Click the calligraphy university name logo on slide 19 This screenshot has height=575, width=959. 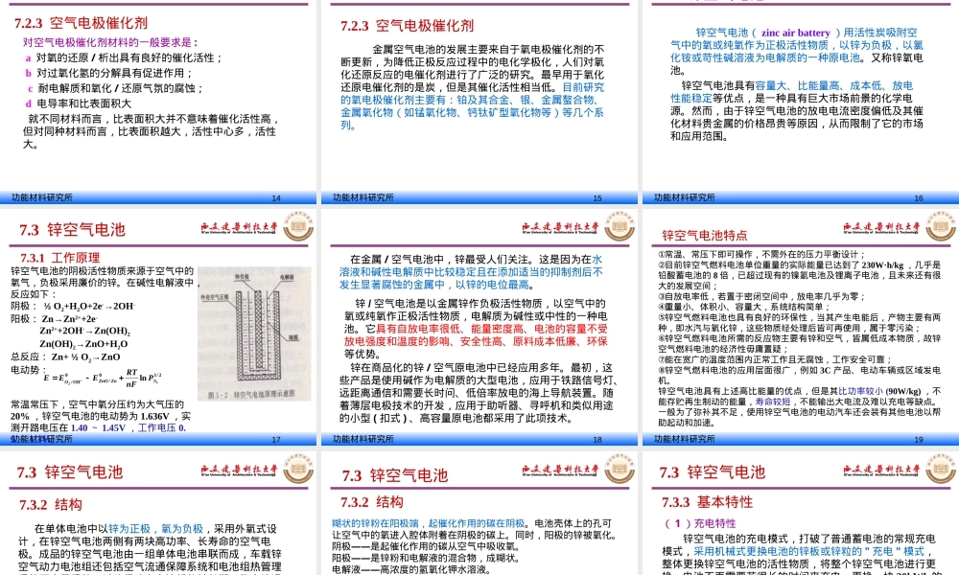(x=880, y=228)
